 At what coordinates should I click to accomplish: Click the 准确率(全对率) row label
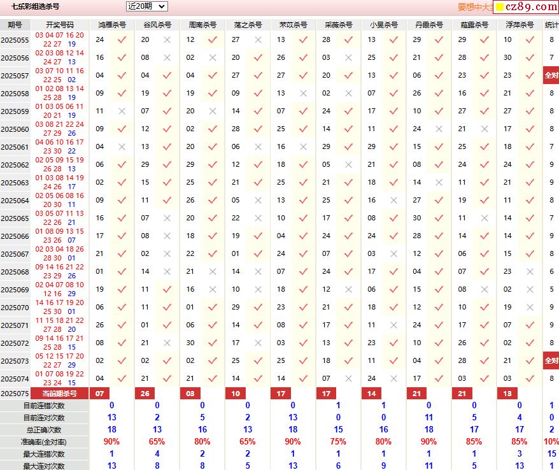coord(44,442)
